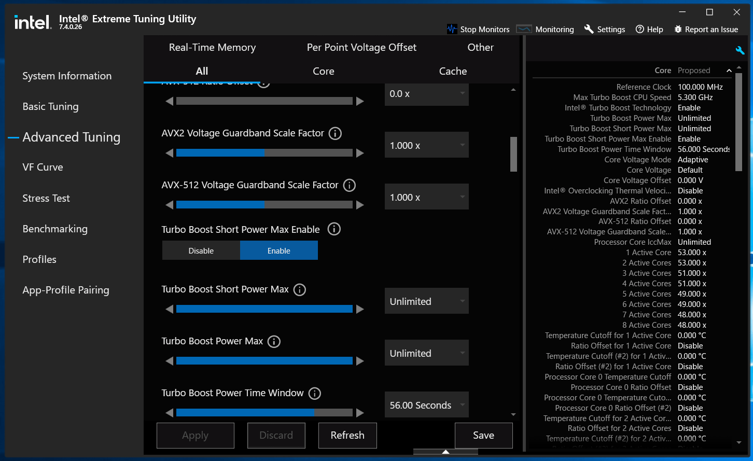Click the tuning list scroll-down arrow
Viewport: 753px width, 461px height.
pos(513,414)
